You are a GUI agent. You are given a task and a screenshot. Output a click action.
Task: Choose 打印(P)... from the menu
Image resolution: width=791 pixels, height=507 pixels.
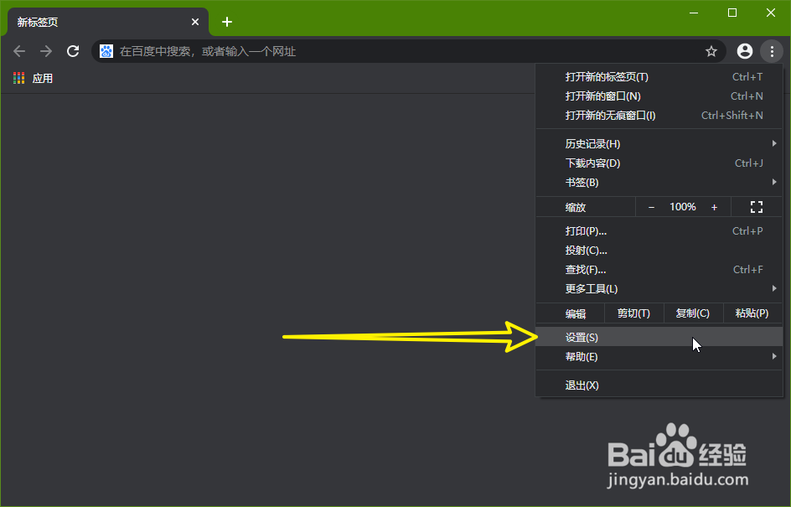659,231
